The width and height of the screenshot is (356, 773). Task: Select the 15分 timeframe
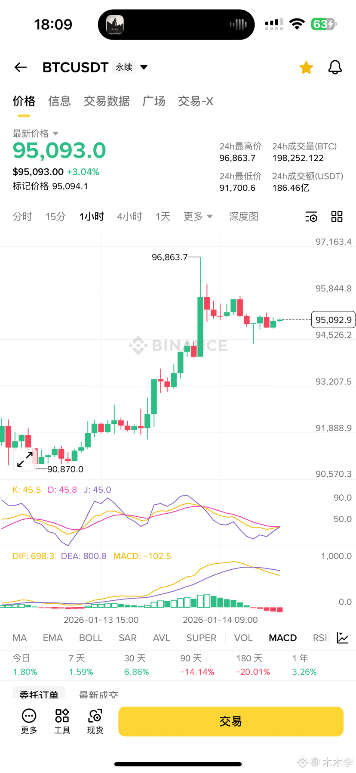point(55,216)
